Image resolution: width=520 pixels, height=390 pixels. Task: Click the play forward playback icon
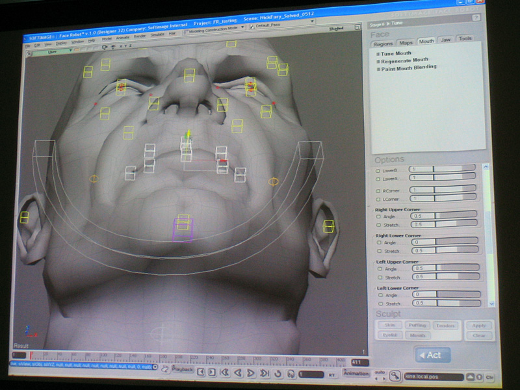tap(252, 372)
